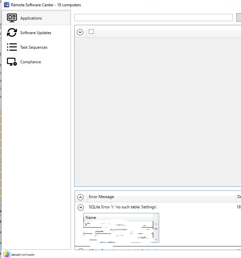Open the Compliance section
The width and height of the screenshot is (241, 258).
click(36, 62)
